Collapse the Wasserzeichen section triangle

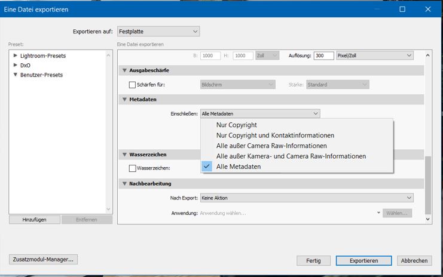tap(124, 154)
